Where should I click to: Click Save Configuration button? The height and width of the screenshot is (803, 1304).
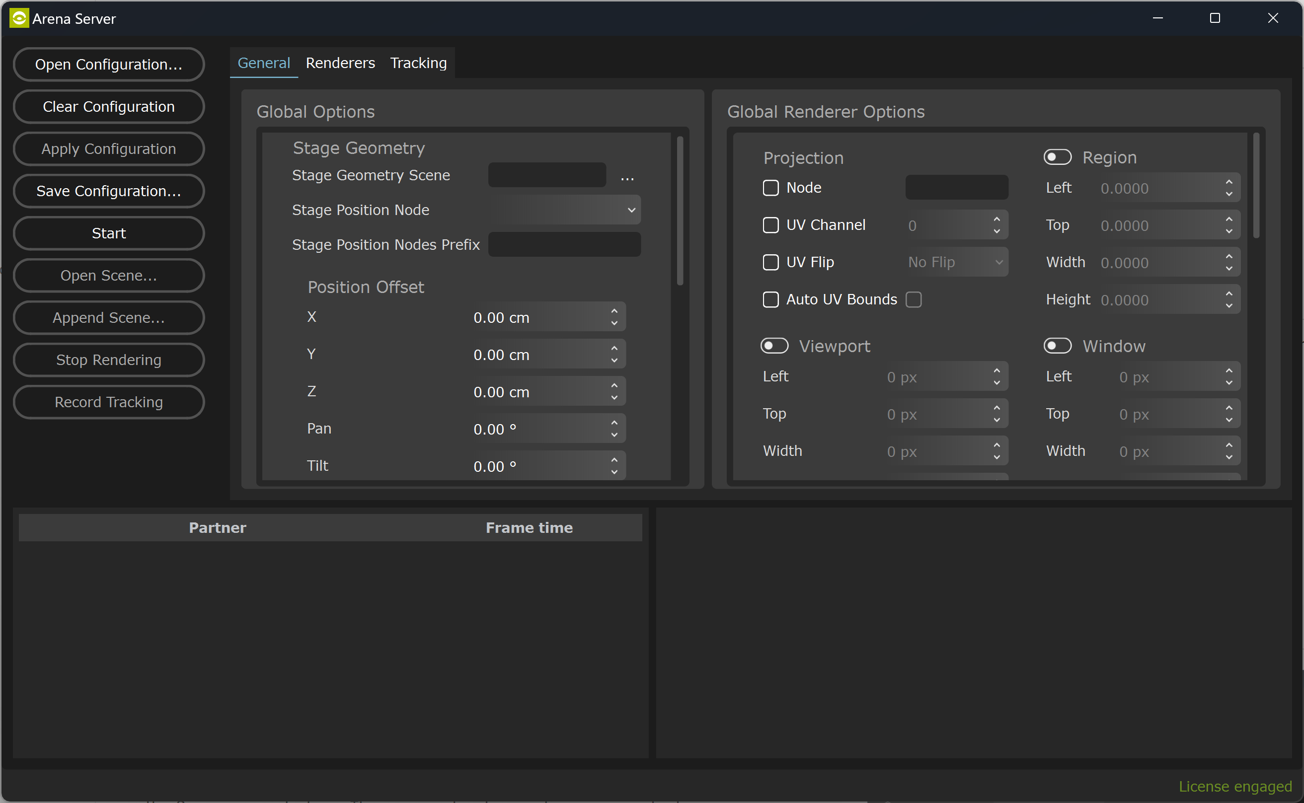[x=109, y=191]
